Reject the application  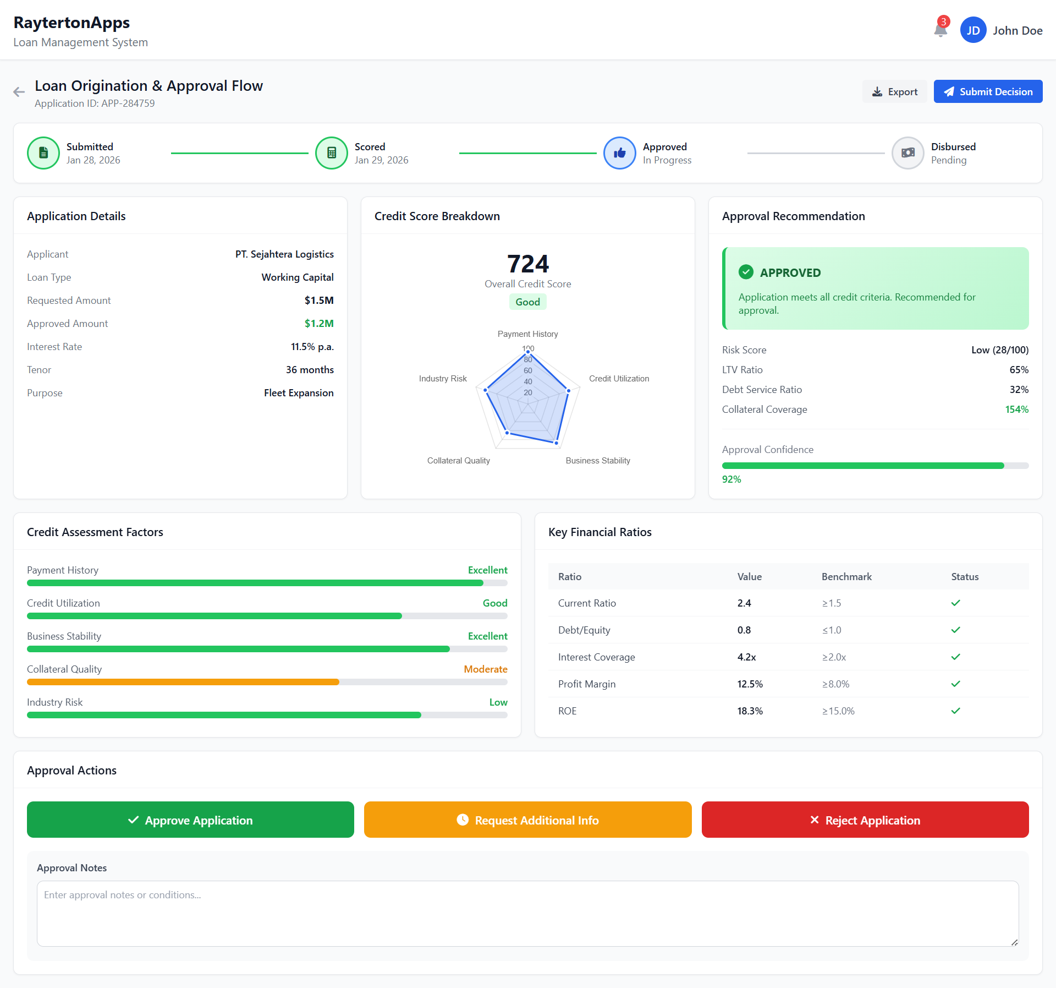(865, 820)
